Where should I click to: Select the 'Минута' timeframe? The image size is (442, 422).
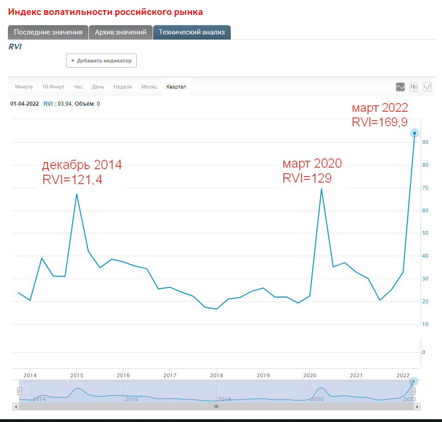click(24, 87)
